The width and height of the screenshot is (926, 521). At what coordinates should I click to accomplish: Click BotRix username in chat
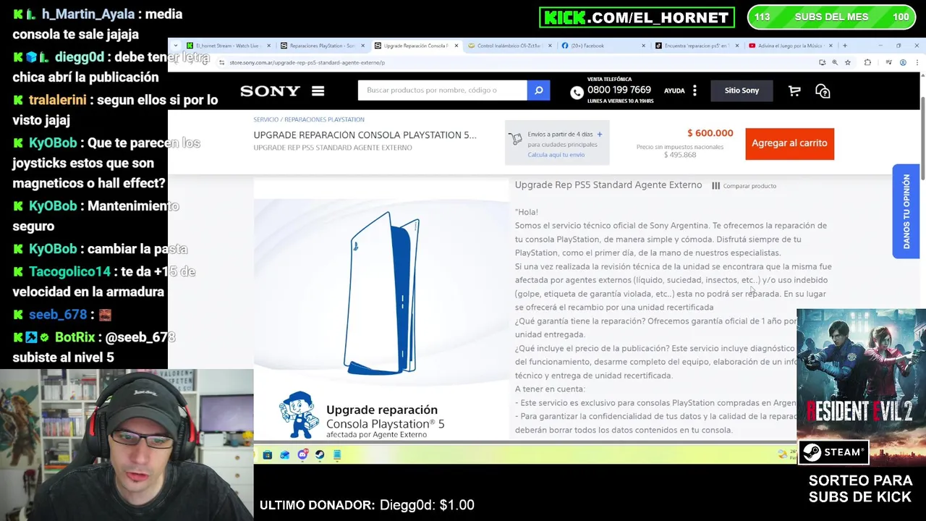[x=75, y=337]
